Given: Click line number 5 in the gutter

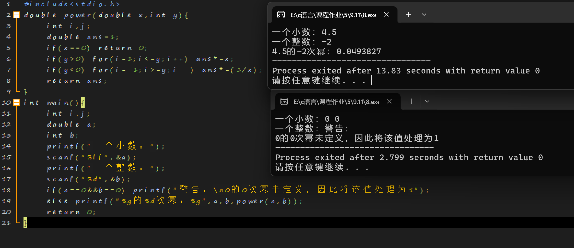Looking at the screenshot, I should (x=8, y=48).
